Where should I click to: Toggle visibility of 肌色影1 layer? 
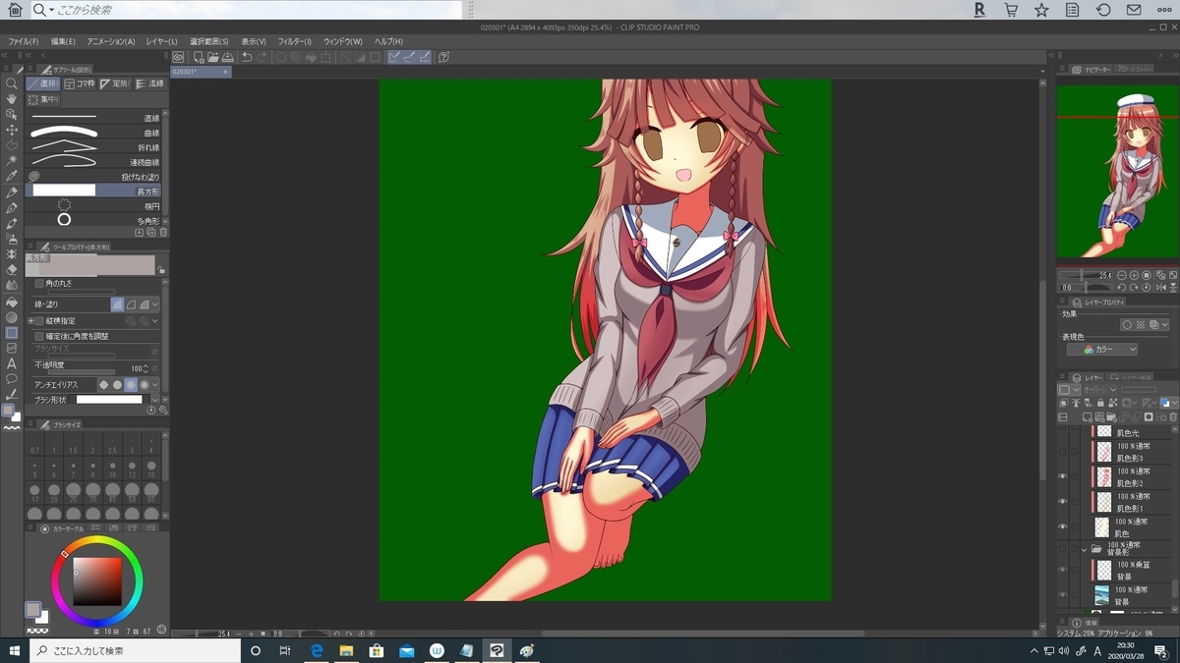tap(1062, 501)
